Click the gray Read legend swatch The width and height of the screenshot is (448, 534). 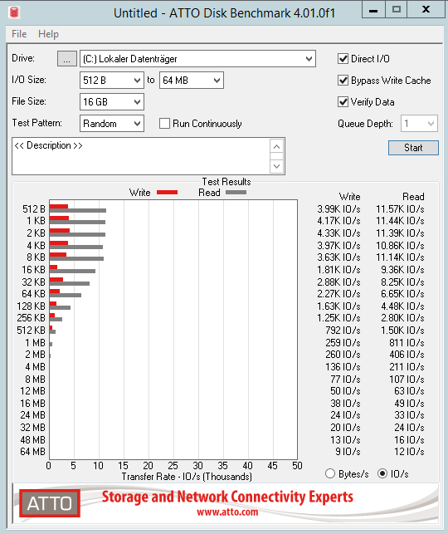pos(236,193)
